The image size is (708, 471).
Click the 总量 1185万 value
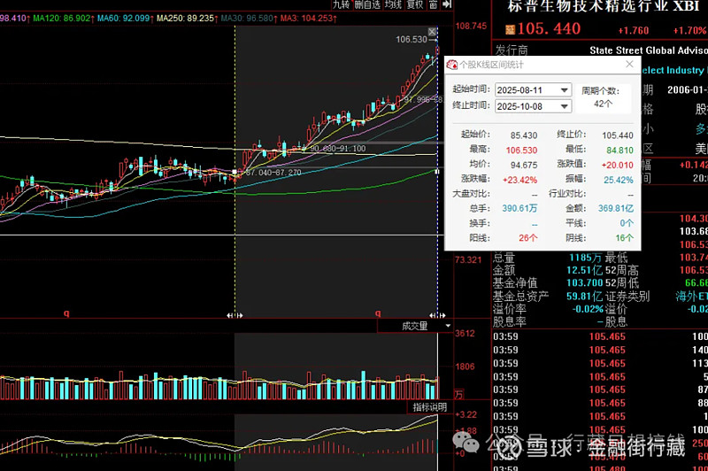tap(585, 258)
